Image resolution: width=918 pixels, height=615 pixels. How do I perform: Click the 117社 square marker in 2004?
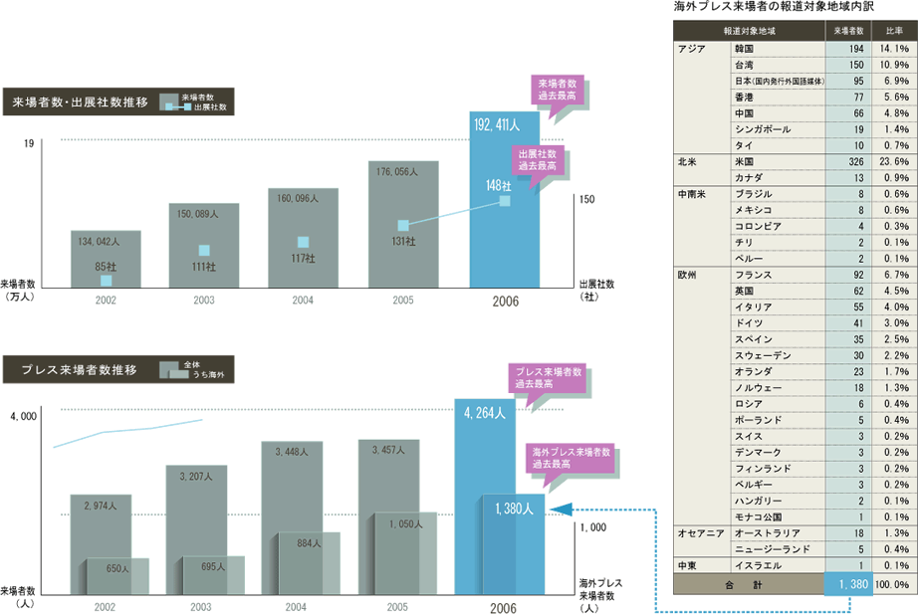coord(304,241)
